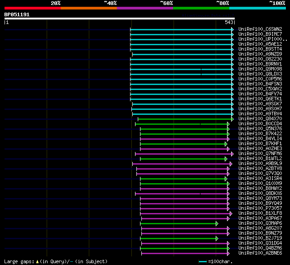Select the UniRef100_B8HWY2 label
This screenshot has height=265, width=290.
tap(260, 189)
